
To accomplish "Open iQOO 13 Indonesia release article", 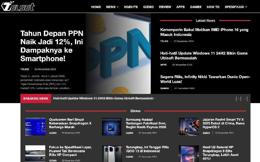I will click(147, 149).
